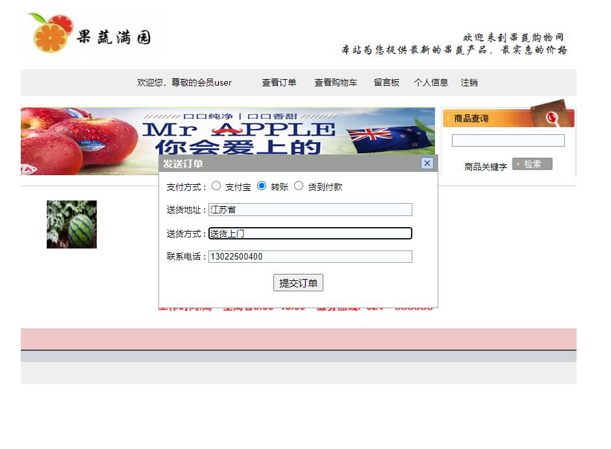Click the telephone icon above the search panel
This screenshot has width=611, height=449.
point(551,117)
